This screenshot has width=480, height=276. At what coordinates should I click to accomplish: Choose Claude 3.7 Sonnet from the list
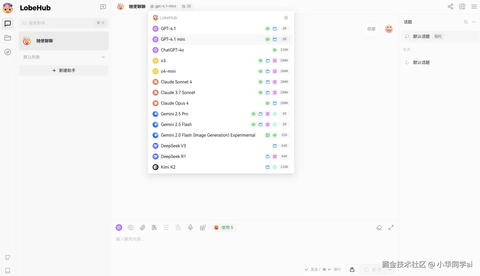pos(221,93)
